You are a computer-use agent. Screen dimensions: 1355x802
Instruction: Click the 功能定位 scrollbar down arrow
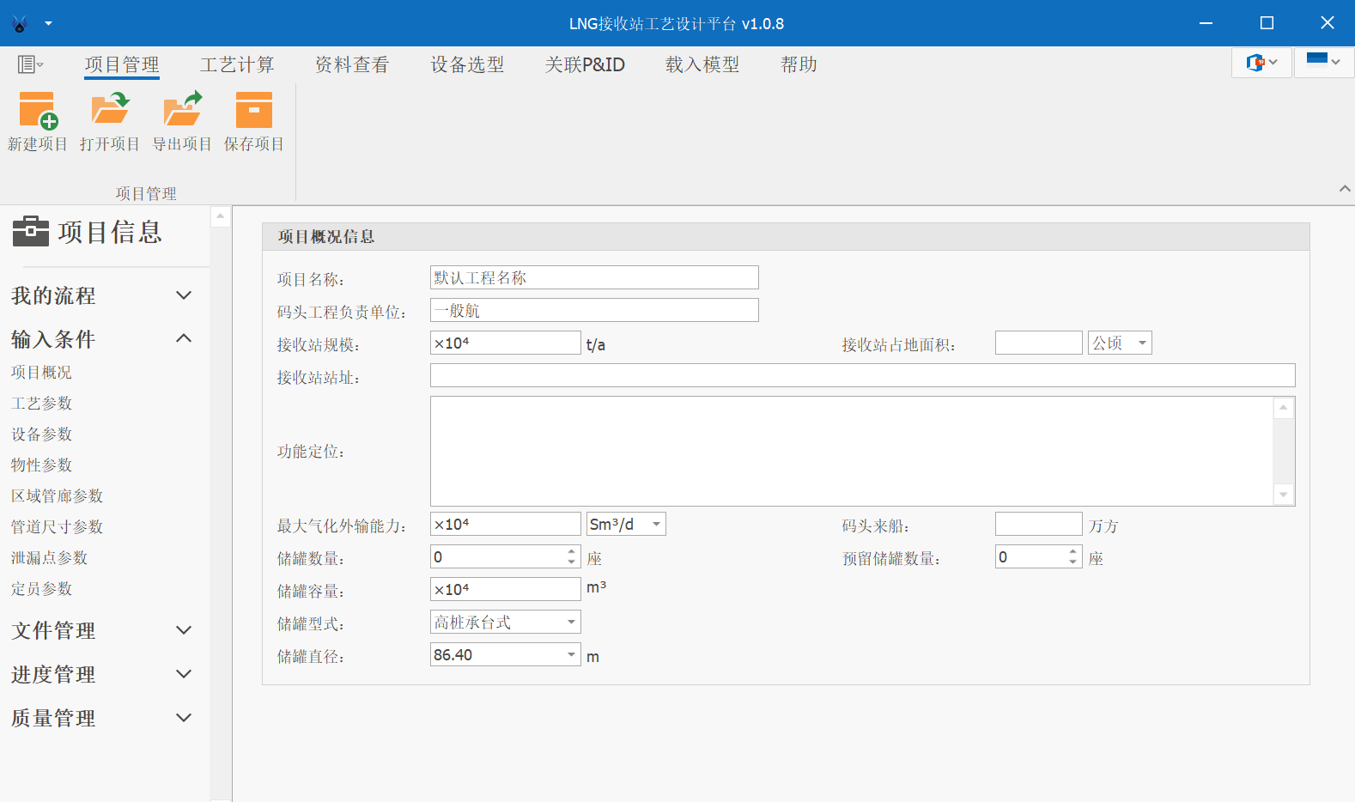point(1284,495)
